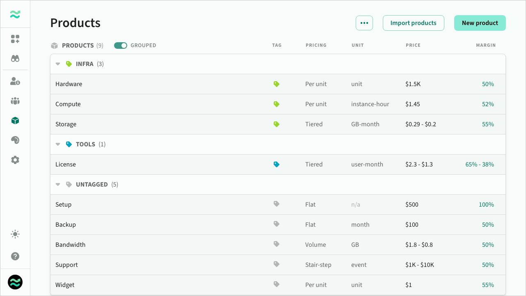This screenshot has width=526, height=296.
Task: Open the customer billing icon in sidebar
Action: (15, 81)
